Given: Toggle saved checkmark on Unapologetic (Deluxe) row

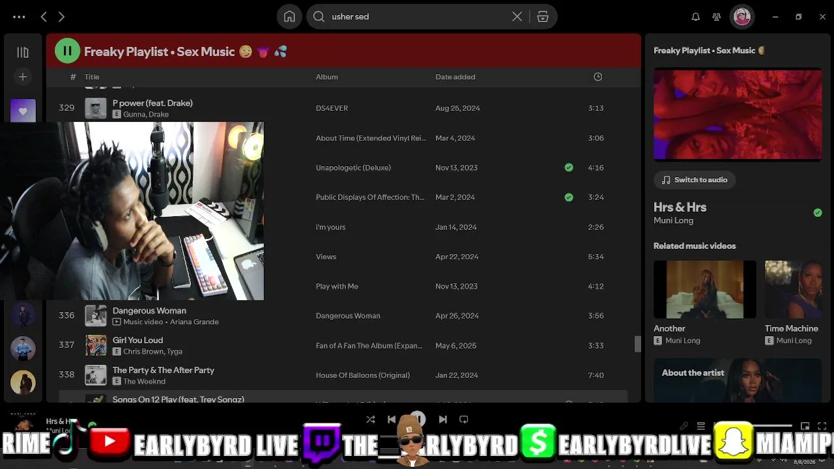Looking at the screenshot, I should click(x=569, y=167).
